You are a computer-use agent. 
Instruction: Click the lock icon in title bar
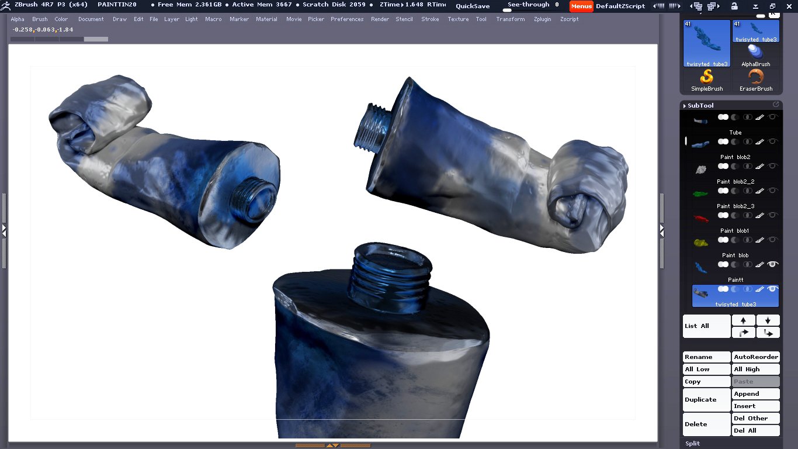pyautogui.click(x=734, y=6)
